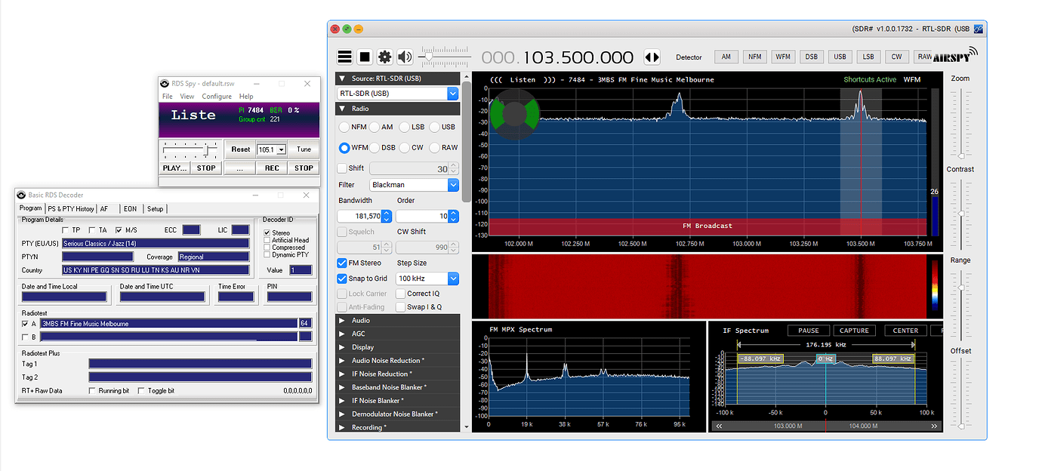The image size is (1042, 471).
Task: Open the Configure menu in RDS Spy
Action: pyautogui.click(x=217, y=97)
